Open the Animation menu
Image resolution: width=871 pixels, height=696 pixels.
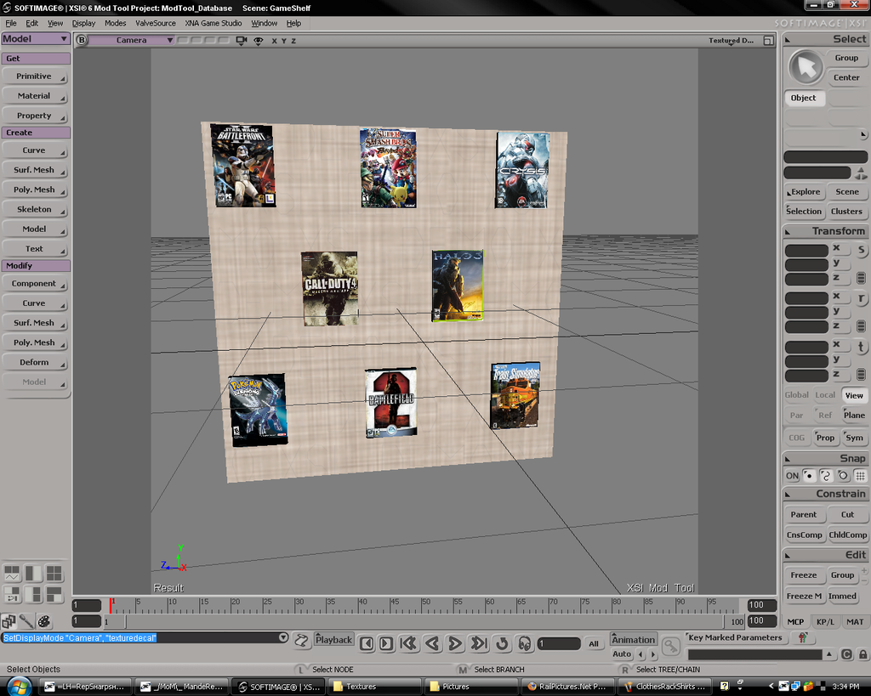pos(633,639)
